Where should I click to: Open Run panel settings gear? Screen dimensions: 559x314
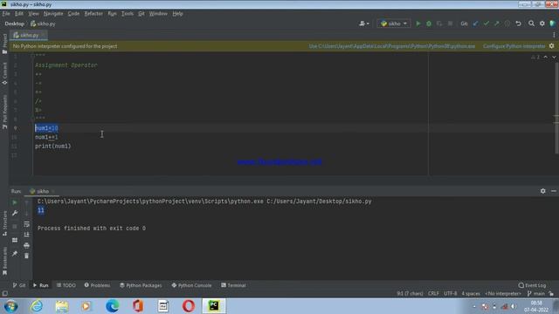coord(542,191)
